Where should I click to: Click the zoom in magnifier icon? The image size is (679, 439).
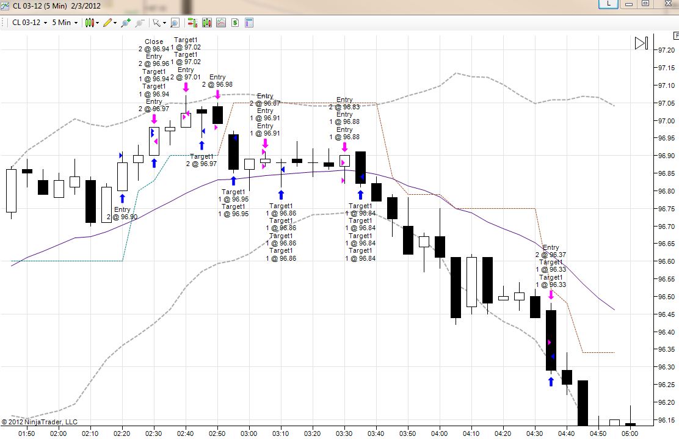point(126,23)
